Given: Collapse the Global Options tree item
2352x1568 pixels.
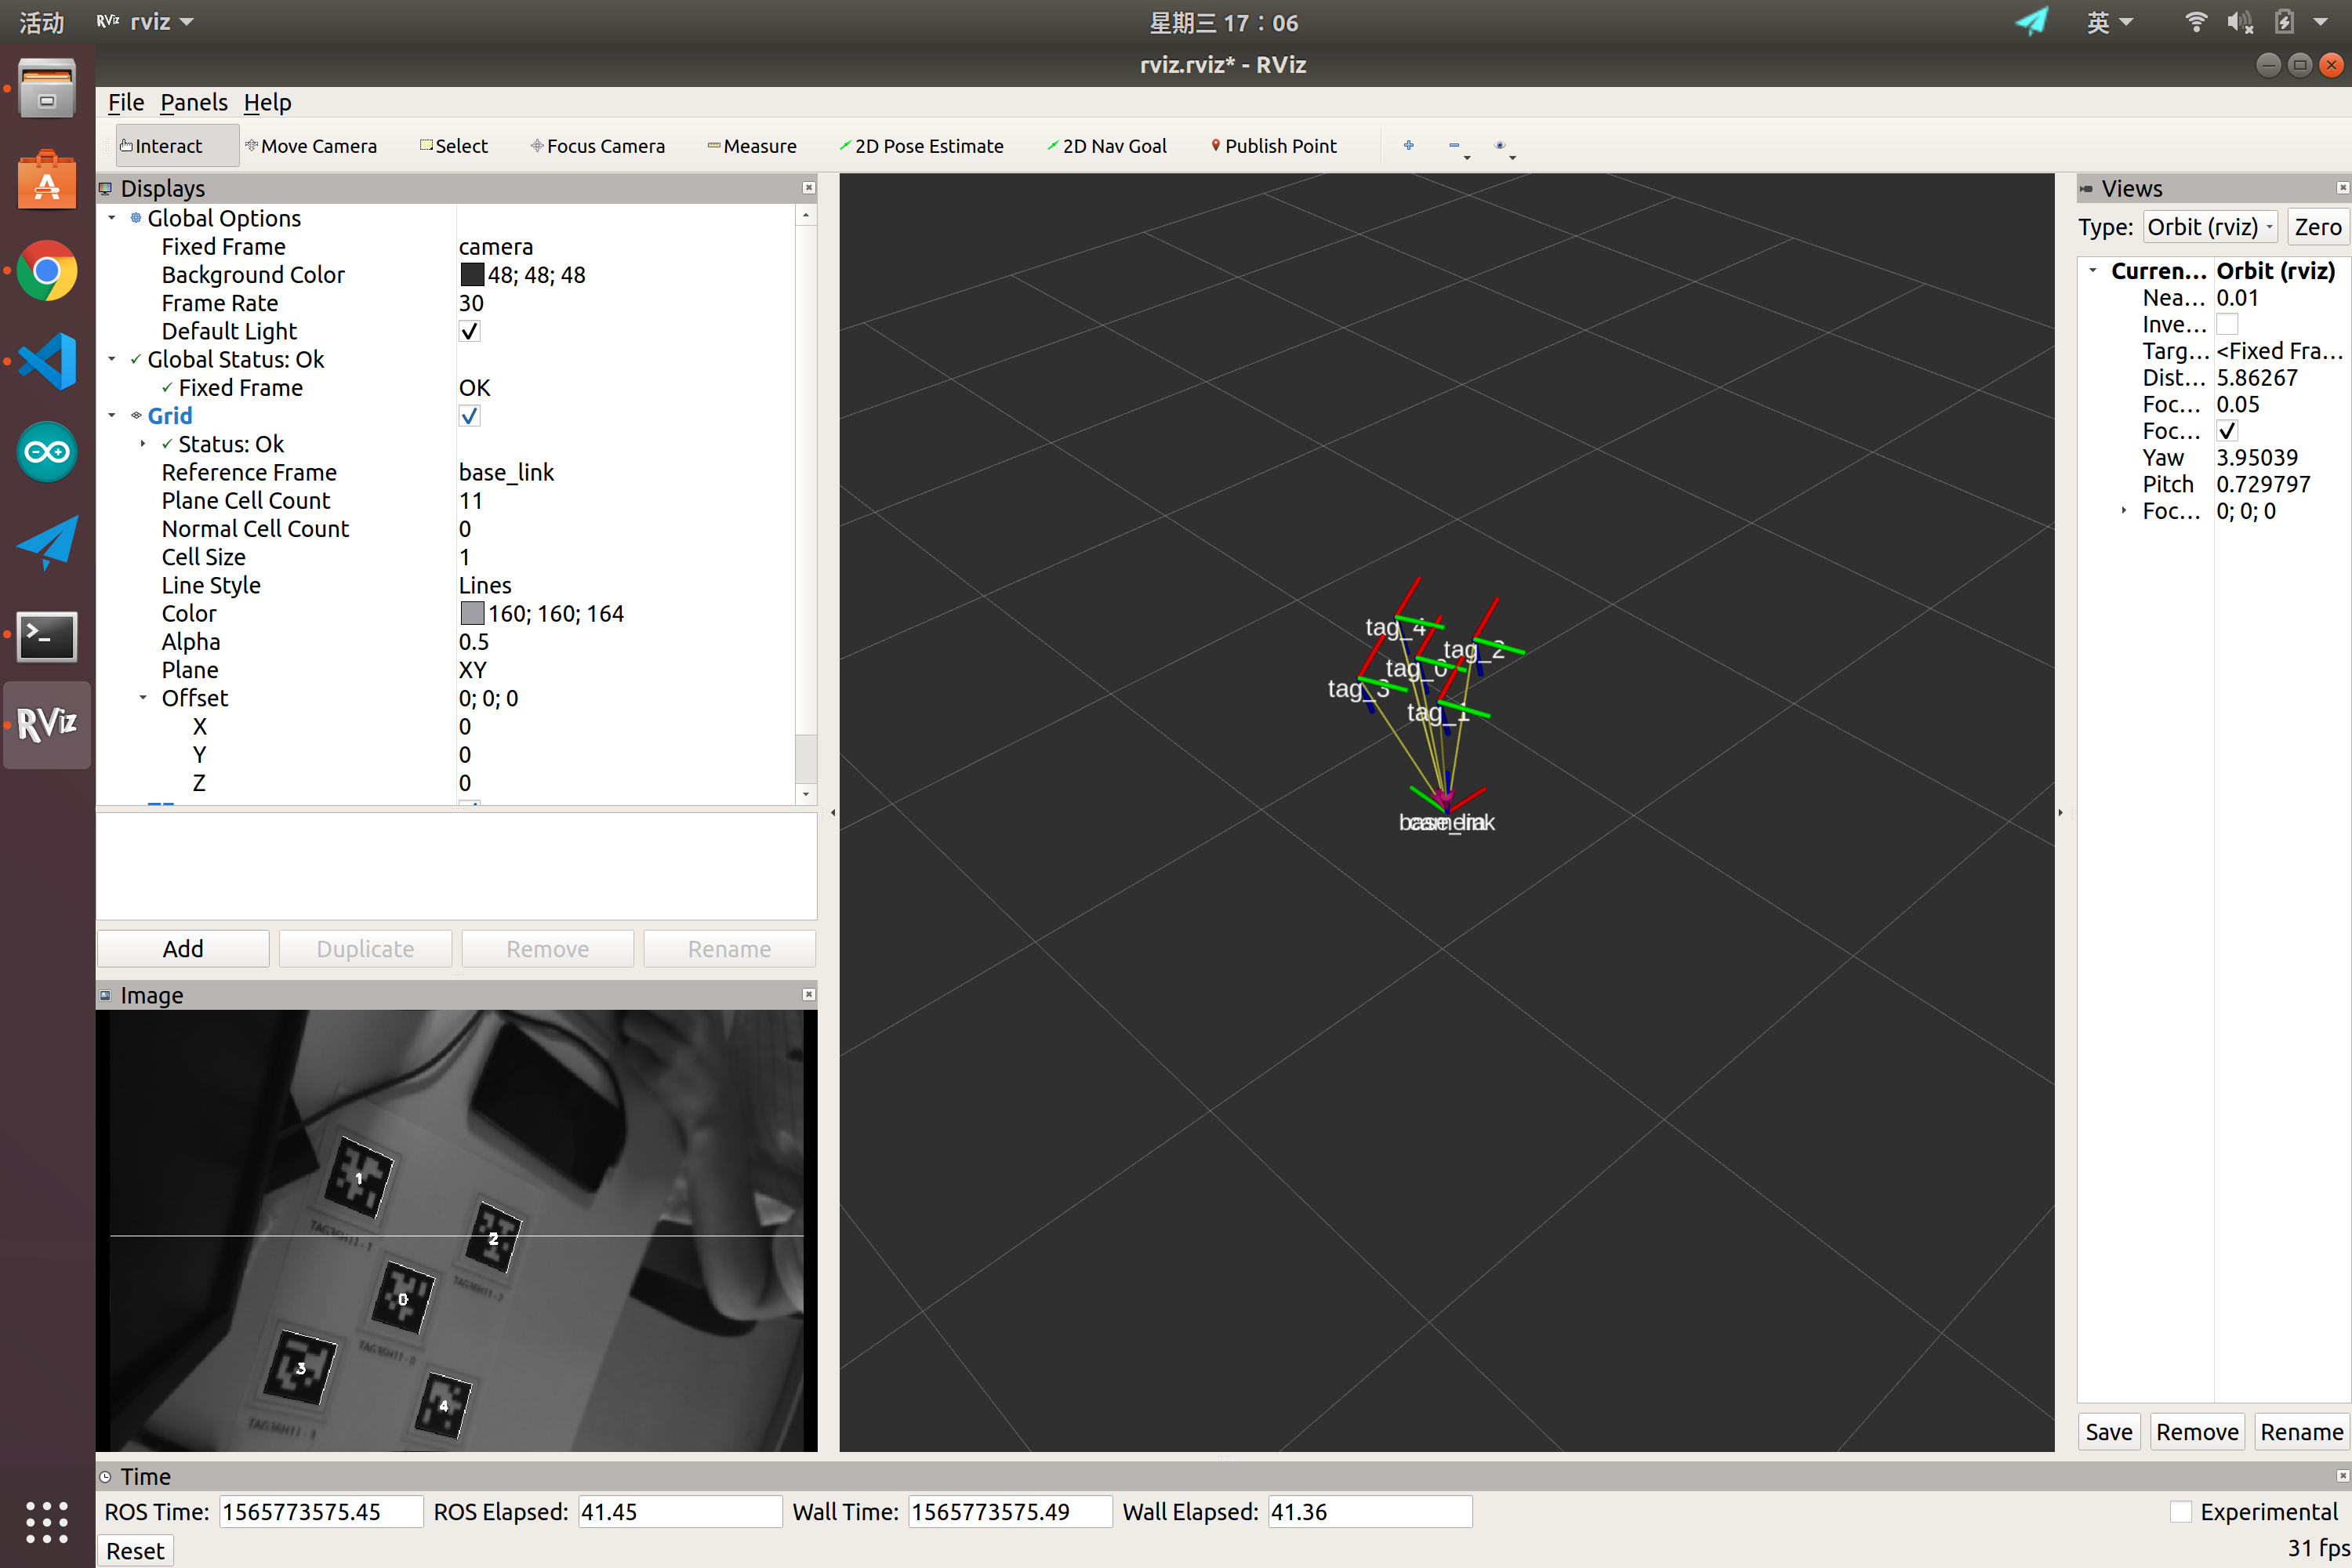Looking at the screenshot, I should pyautogui.click(x=112, y=218).
